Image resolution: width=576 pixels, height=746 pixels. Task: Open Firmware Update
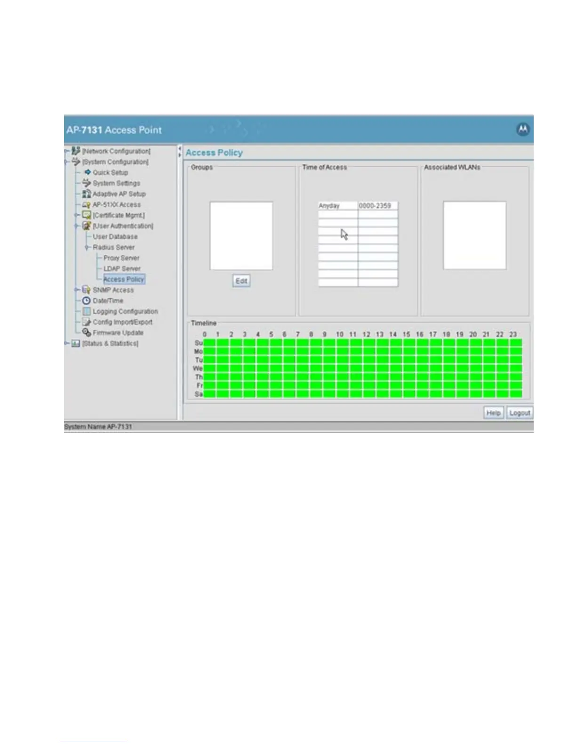118,332
